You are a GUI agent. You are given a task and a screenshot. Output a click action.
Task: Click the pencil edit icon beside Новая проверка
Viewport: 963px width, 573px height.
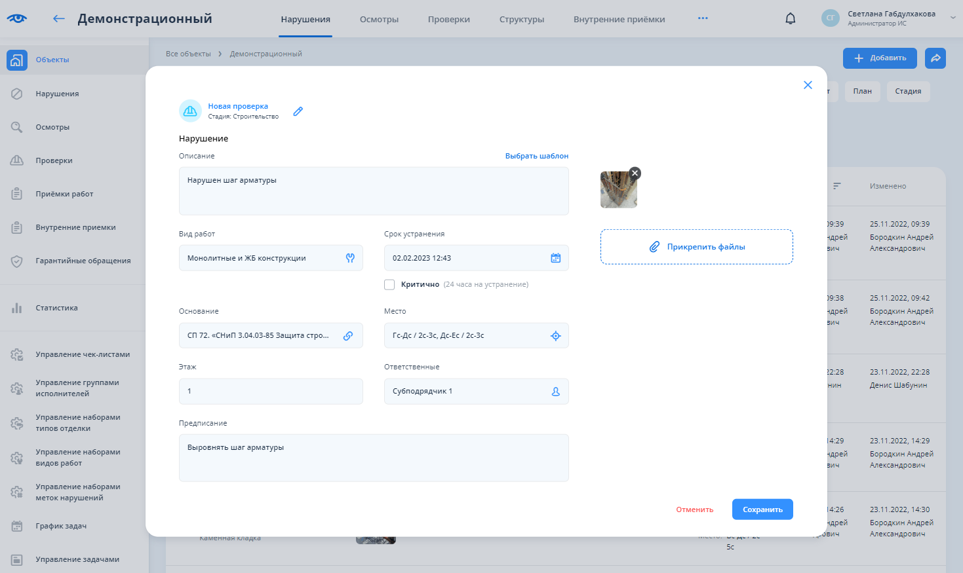(x=298, y=111)
